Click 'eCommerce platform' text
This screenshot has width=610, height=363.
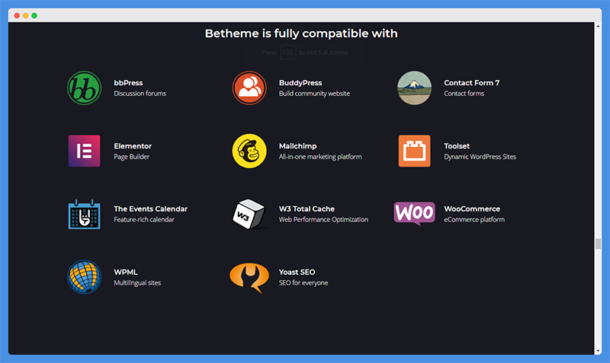click(474, 220)
